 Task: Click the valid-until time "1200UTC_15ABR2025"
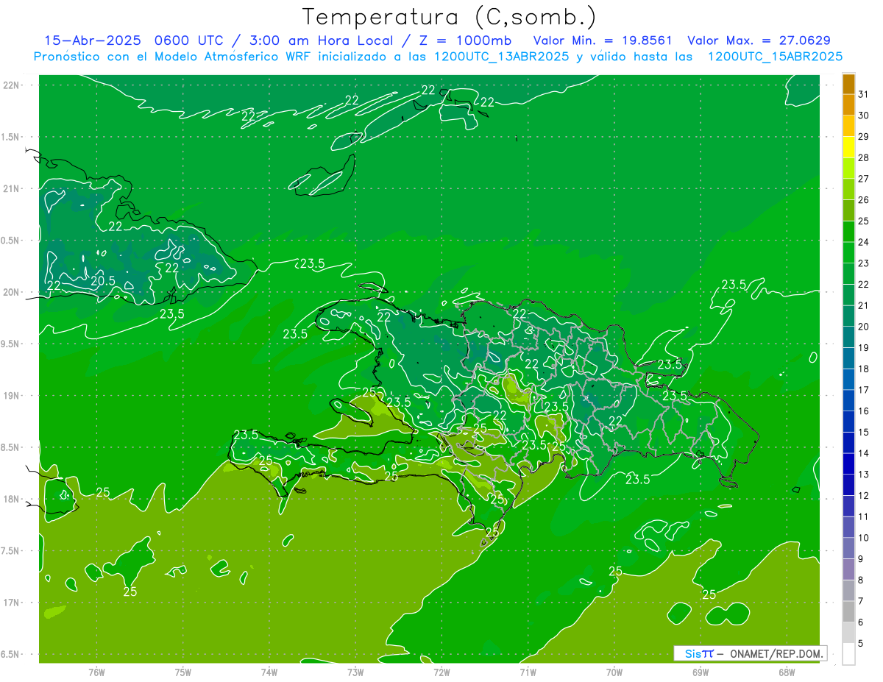pos(775,57)
